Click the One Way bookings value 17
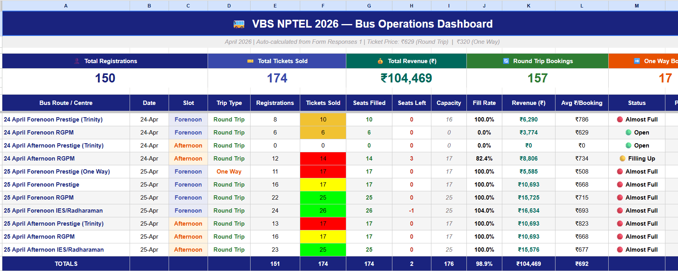Image resolution: width=678 pixels, height=271 pixels. point(665,78)
